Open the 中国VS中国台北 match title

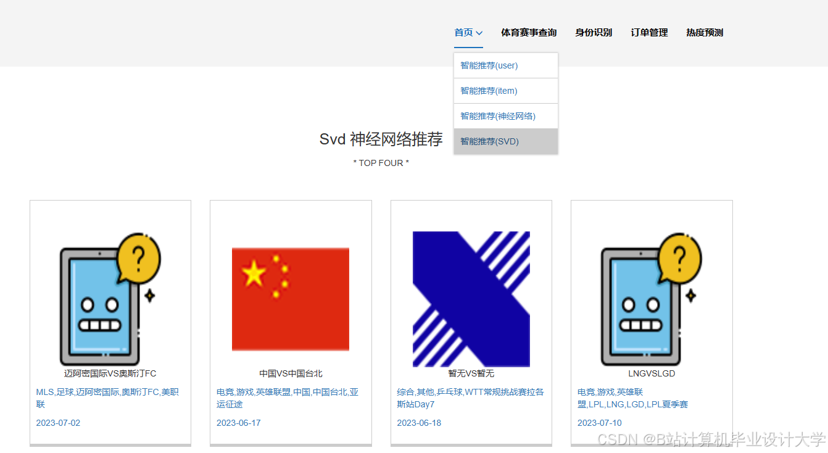click(x=291, y=373)
